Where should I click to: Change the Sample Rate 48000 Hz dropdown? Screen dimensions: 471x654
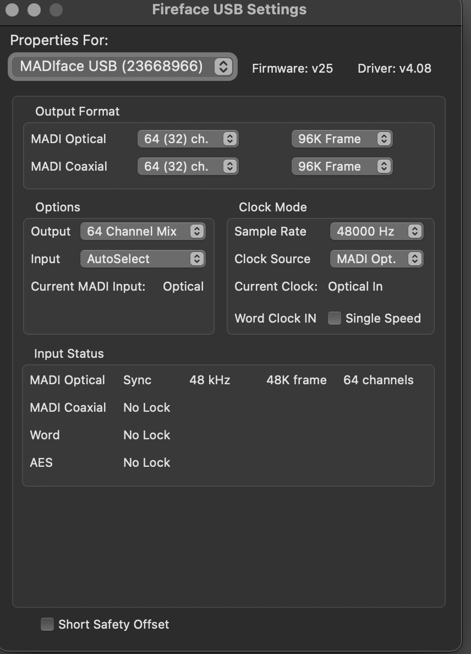377,231
